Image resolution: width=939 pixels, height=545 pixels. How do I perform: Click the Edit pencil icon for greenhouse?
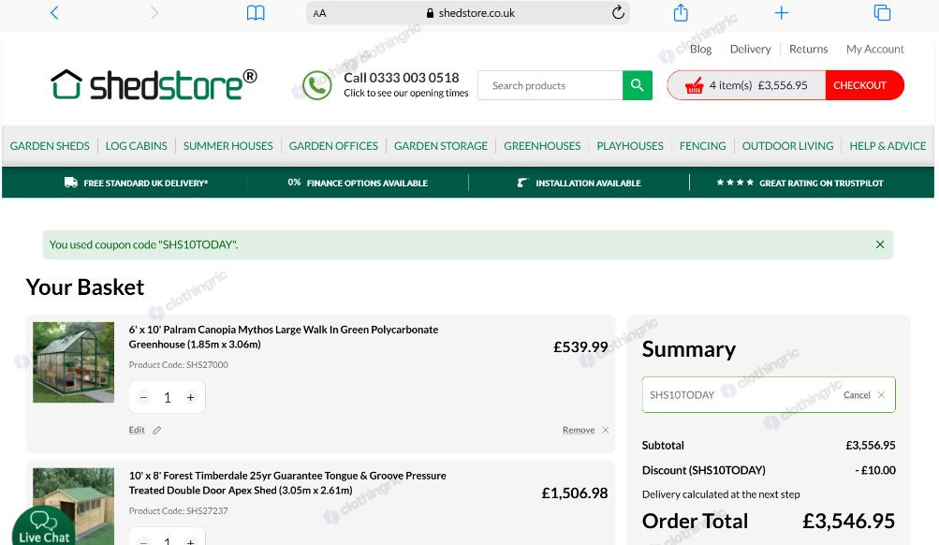click(x=157, y=430)
